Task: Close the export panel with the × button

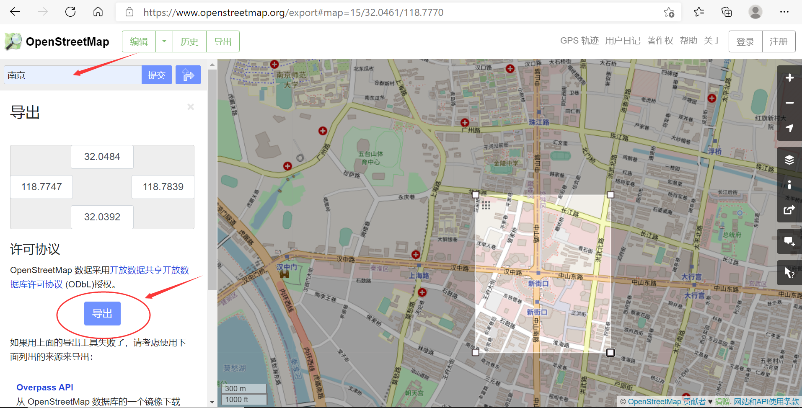Action: [x=191, y=107]
